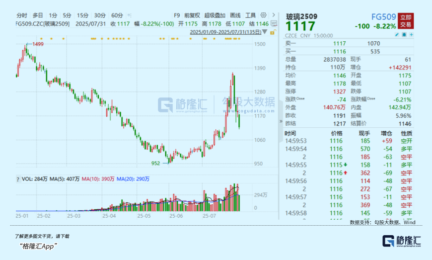The height and width of the screenshot is (260, 432).
Task: Click the FG509 contract code link
Action: 383,17
